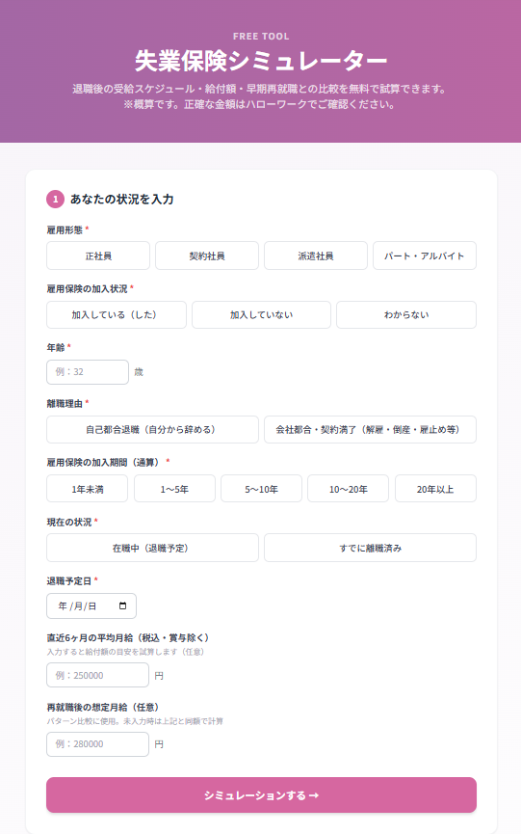The height and width of the screenshot is (834, 521).
Task: Select 加入していない insurance status
Action: (261, 315)
